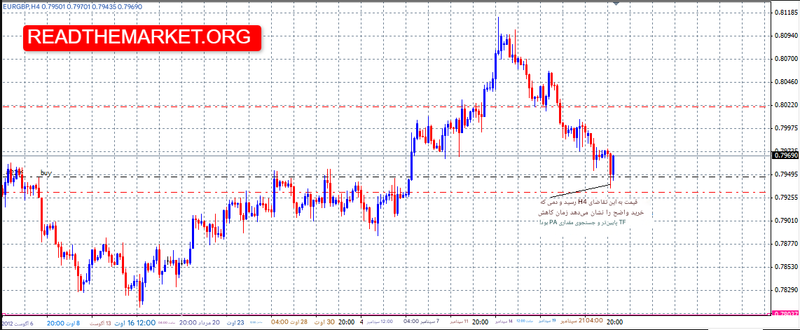Click the Persian annotation text block
The image size is (800, 330).
click(x=591, y=212)
